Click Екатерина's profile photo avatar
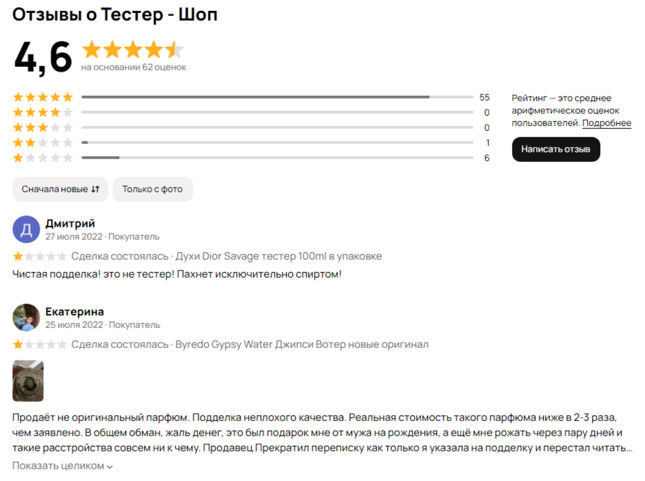The width and height of the screenshot is (645, 481). 26,318
